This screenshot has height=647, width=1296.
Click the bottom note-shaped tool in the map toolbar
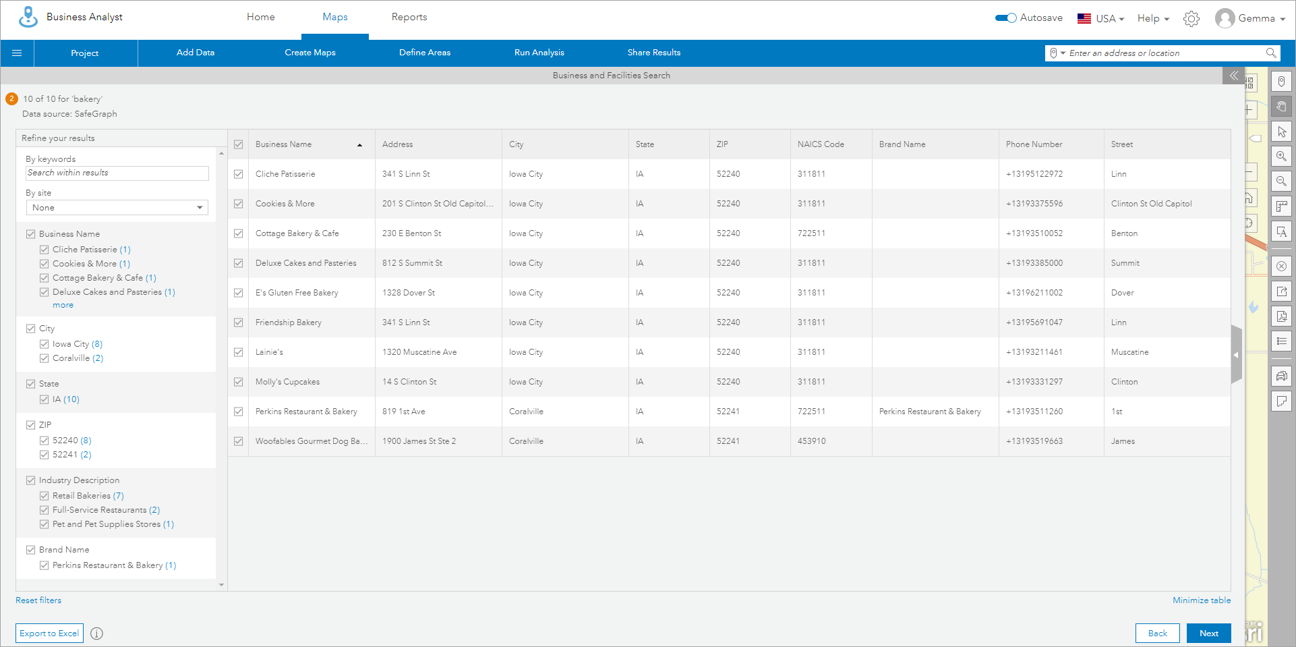[x=1281, y=401]
